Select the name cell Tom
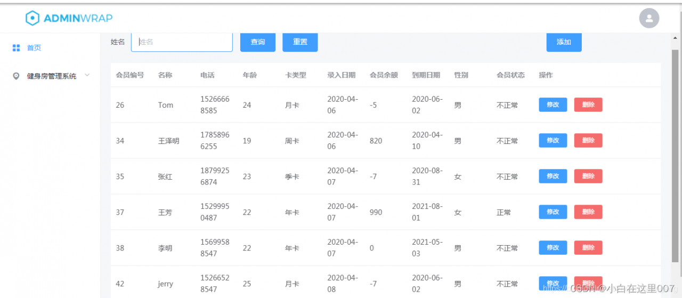The width and height of the screenshot is (682, 298). coord(166,105)
